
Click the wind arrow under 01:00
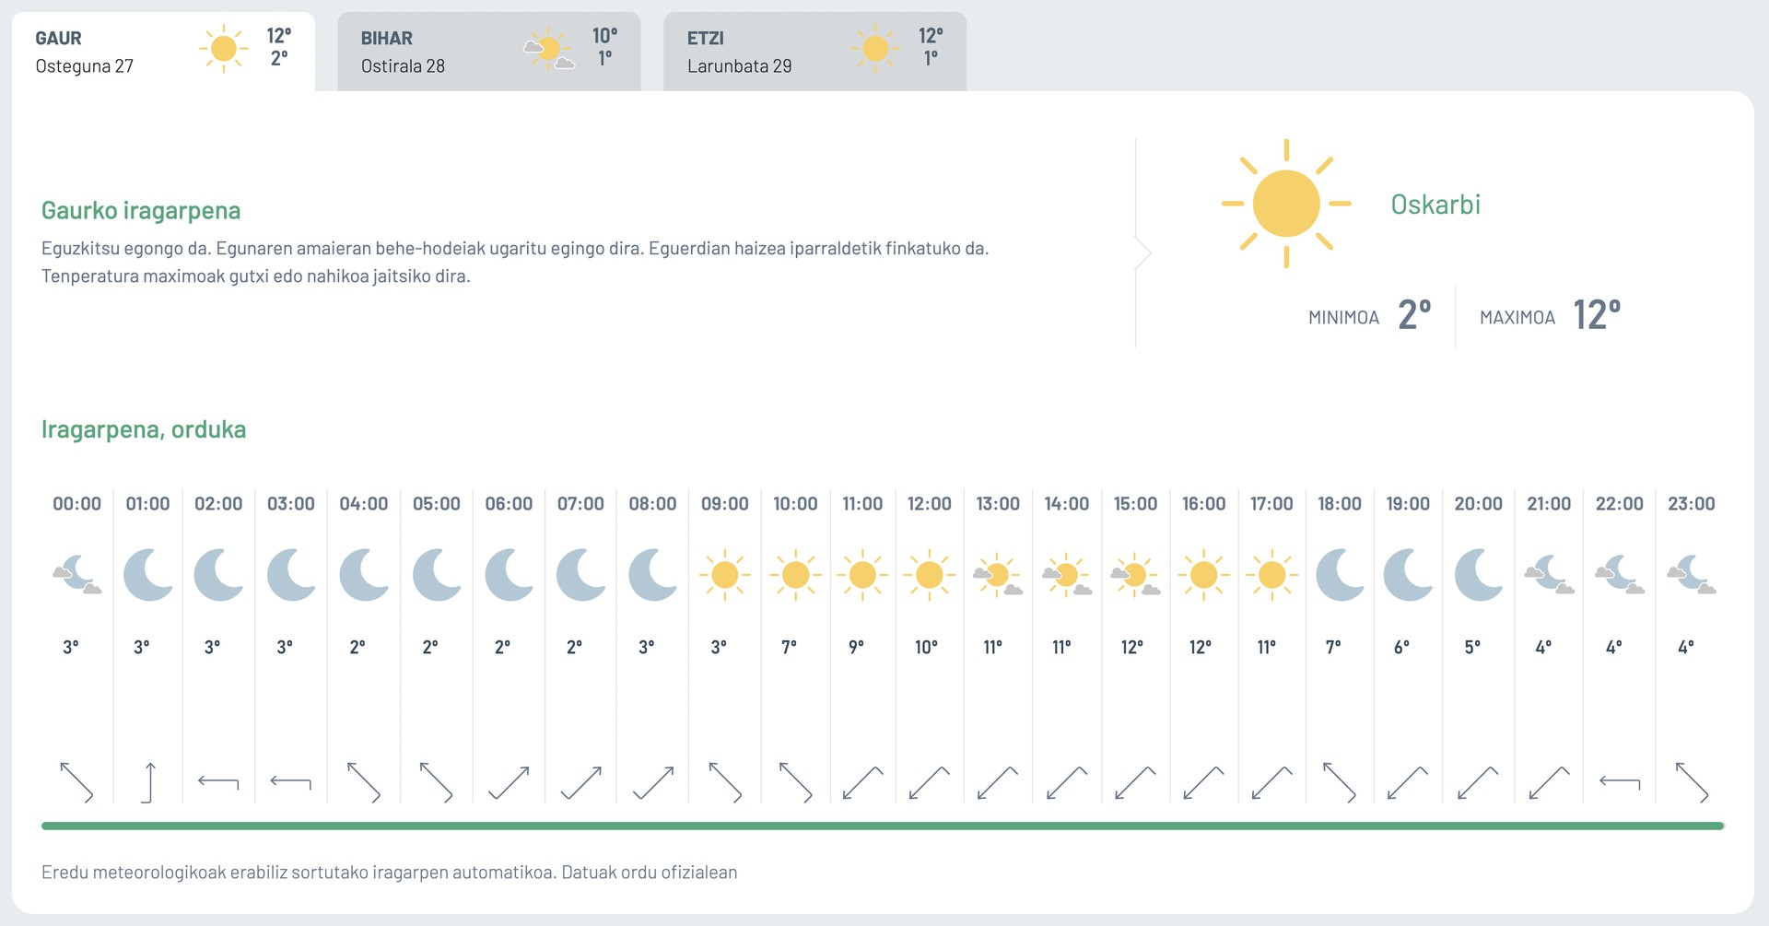pos(148,783)
